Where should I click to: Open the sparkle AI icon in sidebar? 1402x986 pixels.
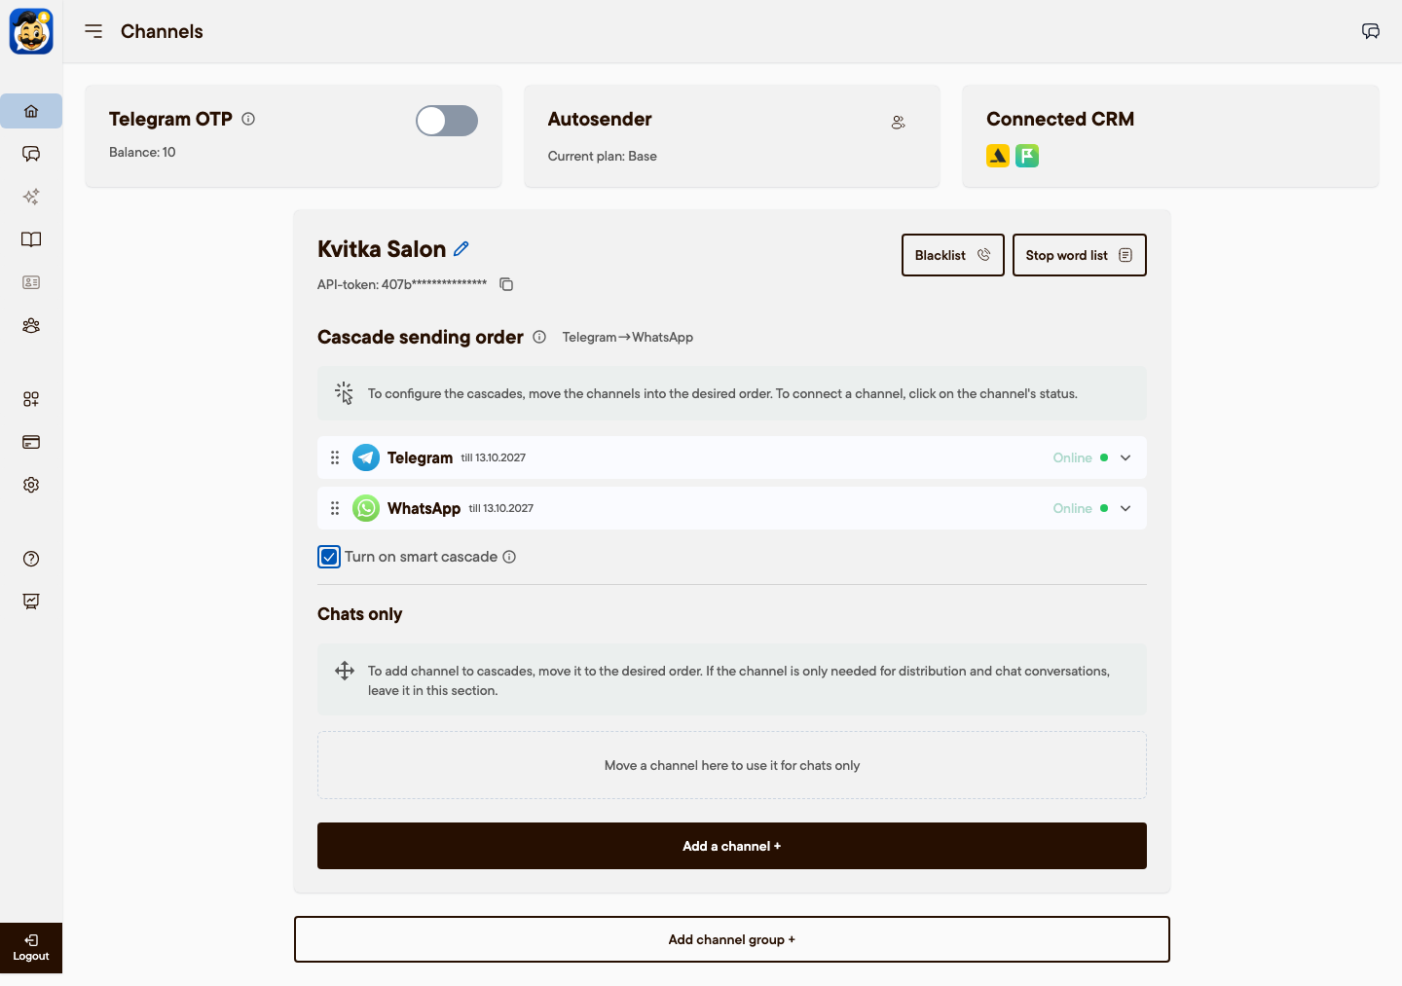pyautogui.click(x=31, y=197)
